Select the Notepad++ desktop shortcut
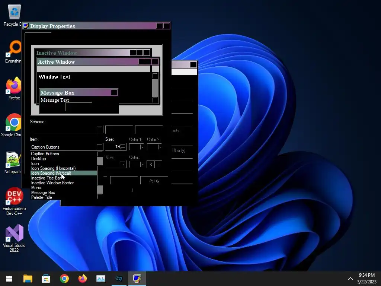381x286 pixels. (x=13, y=162)
